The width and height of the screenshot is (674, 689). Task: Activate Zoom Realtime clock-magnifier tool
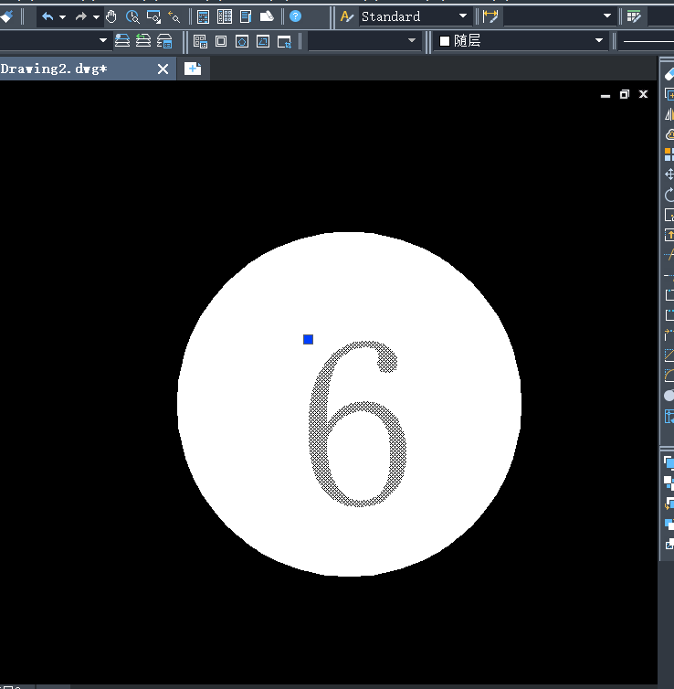[x=132, y=17]
